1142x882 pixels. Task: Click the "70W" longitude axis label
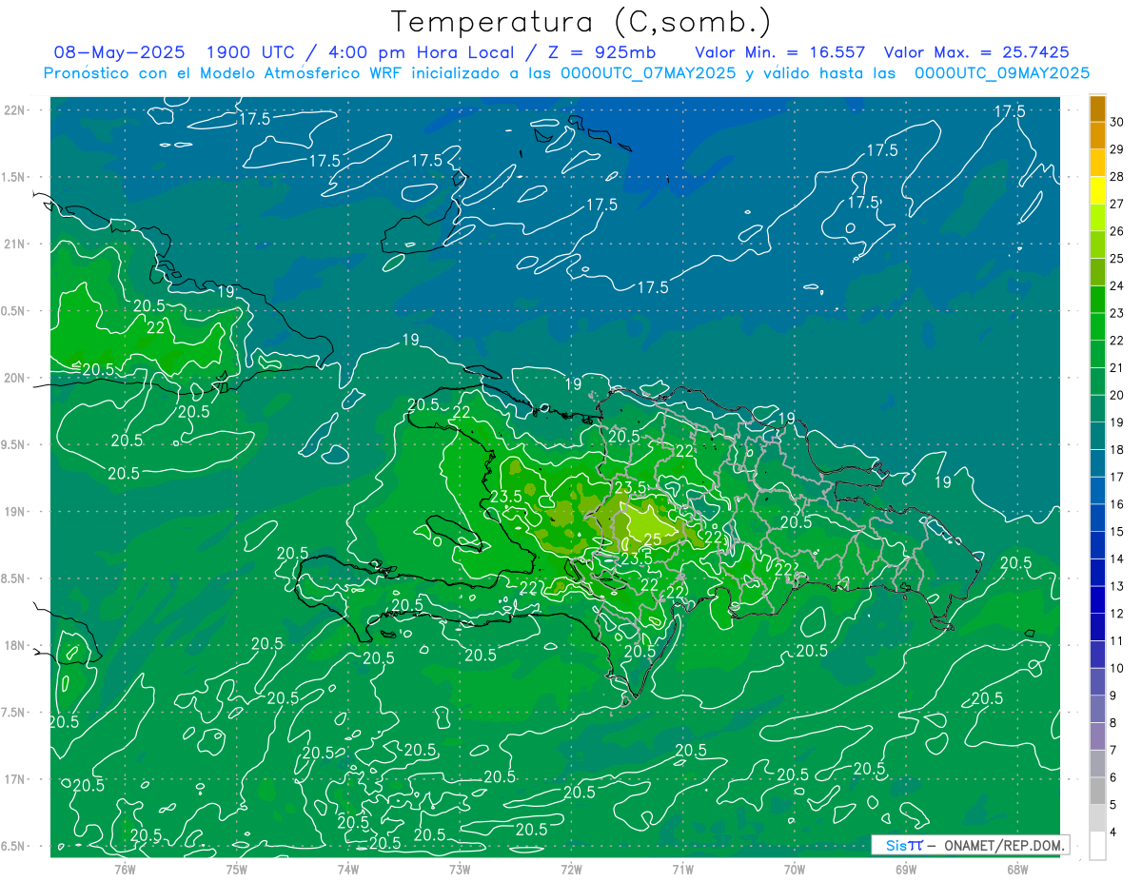click(x=795, y=870)
